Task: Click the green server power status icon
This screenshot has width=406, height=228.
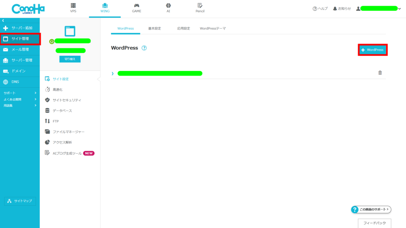Action: tap(52, 41)
